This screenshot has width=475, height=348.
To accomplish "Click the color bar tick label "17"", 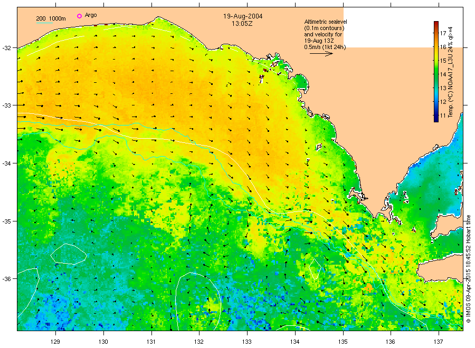I will (x=443, y=33).
